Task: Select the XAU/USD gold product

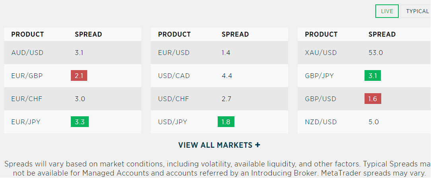Action: (321, 53)
